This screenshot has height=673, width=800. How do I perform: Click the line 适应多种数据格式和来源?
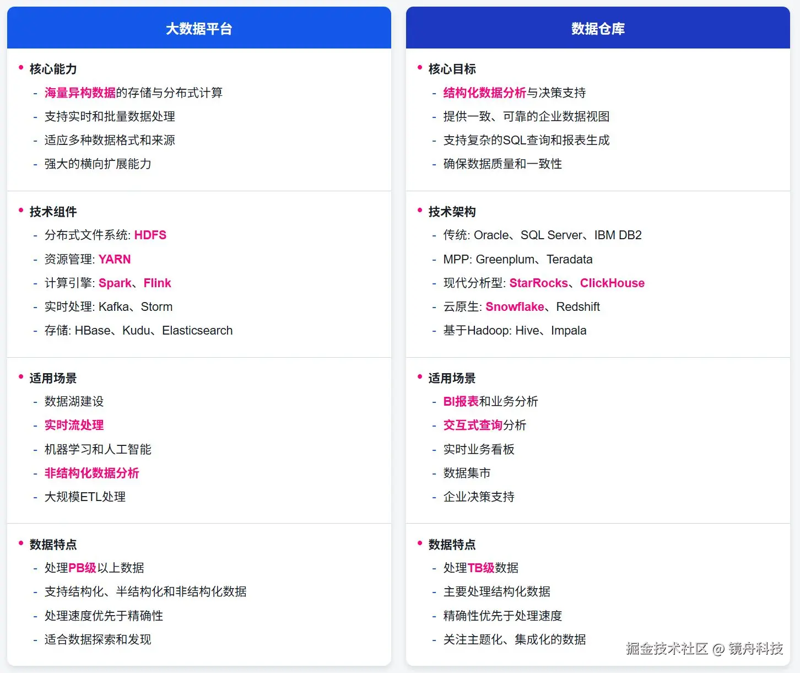tap(110, 140)
